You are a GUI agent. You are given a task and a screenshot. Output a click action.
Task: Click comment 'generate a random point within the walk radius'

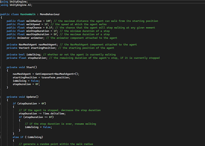58,144
